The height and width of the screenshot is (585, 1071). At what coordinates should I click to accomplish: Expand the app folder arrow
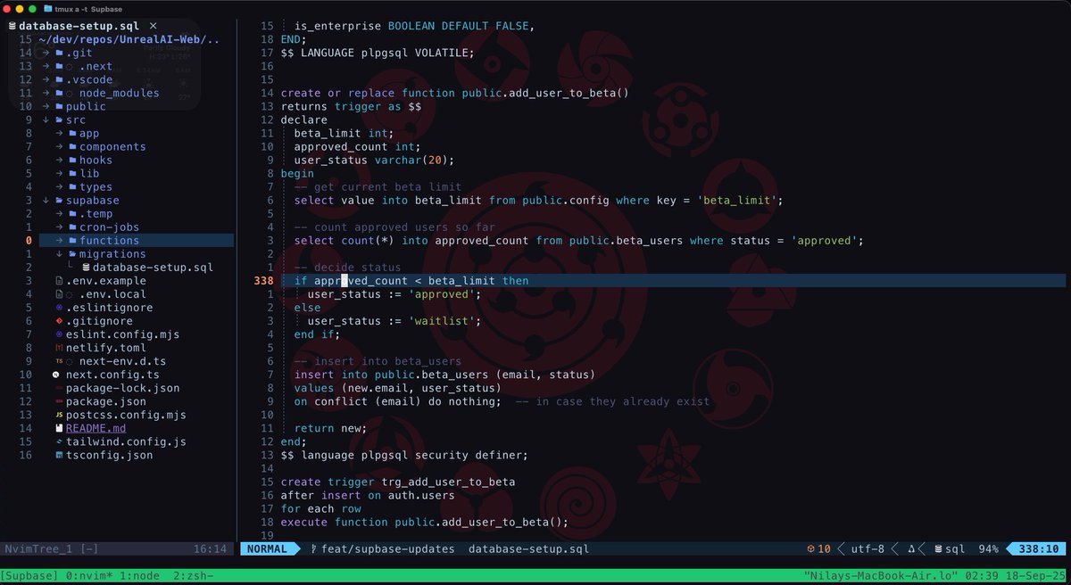click(x=59, y=133)
